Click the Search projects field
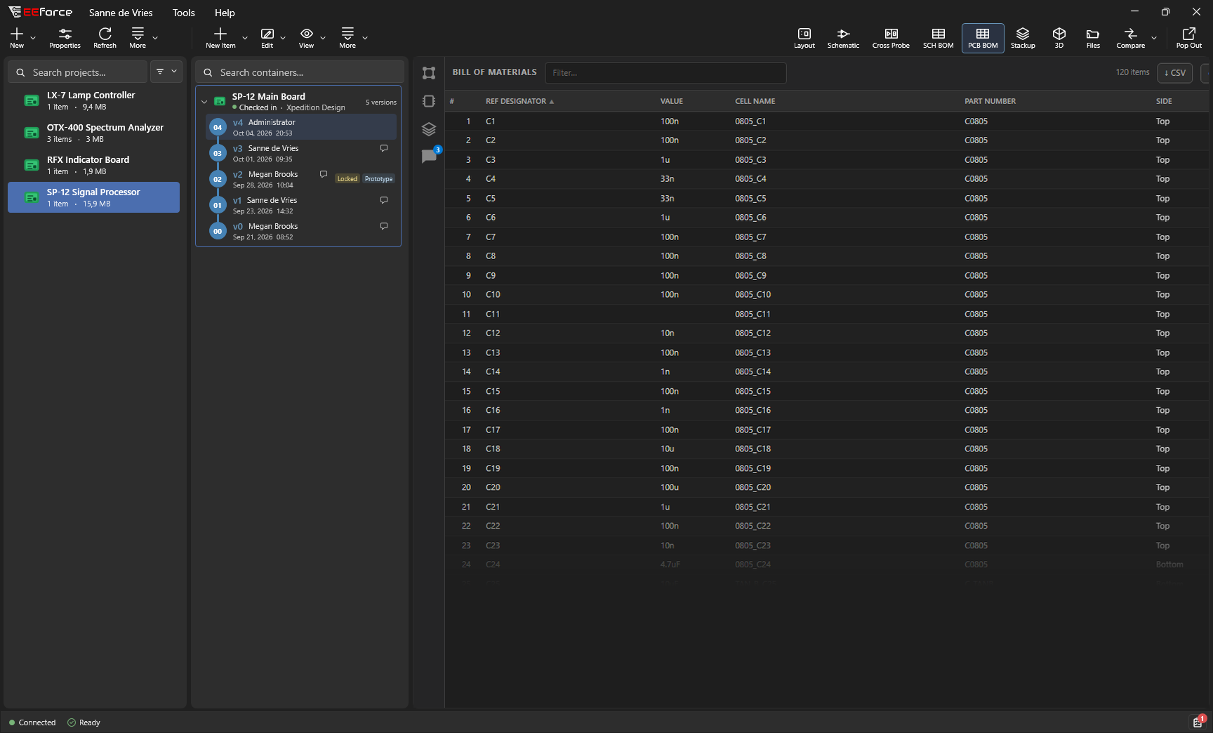The image size is (1213, 733). click(x=78, y=72)
